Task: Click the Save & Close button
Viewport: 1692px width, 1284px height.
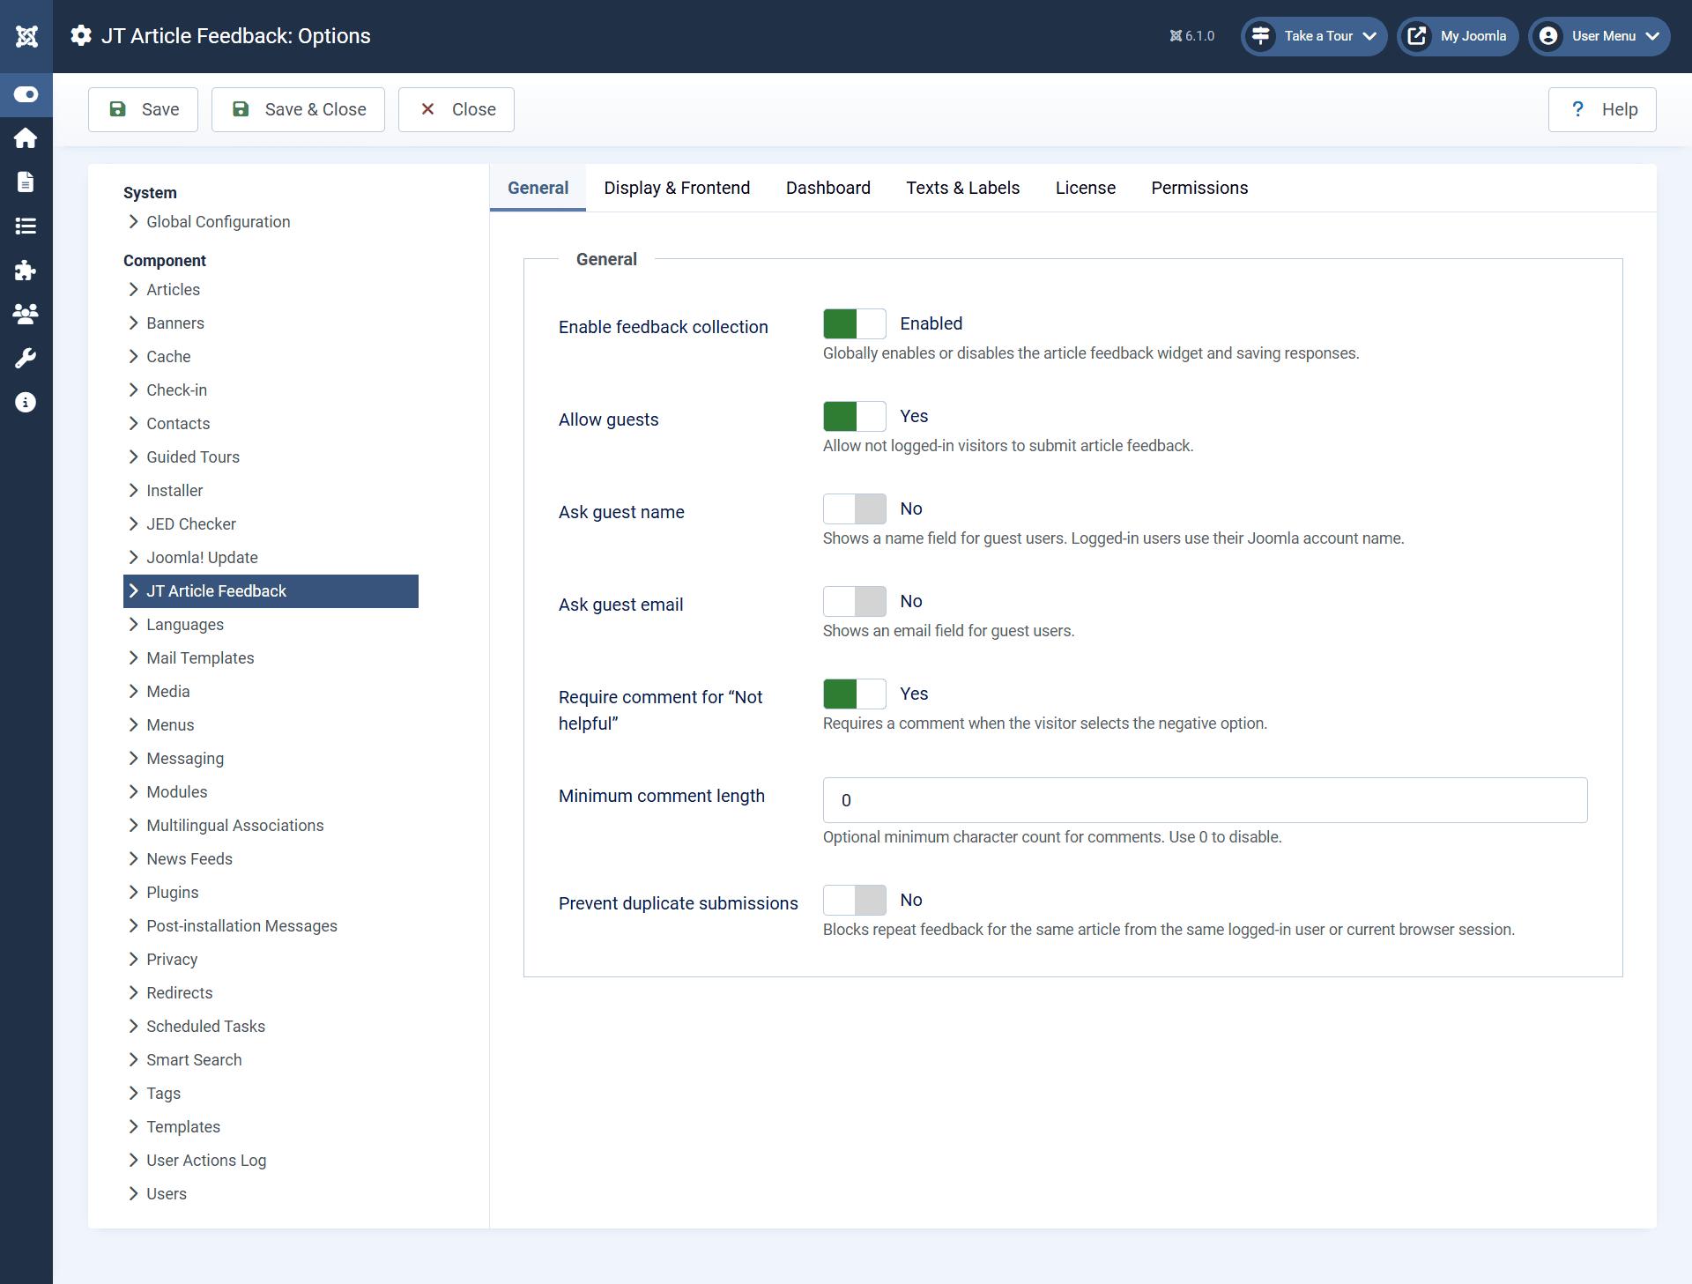Action: pyautogui.click(x=298, y=109)
